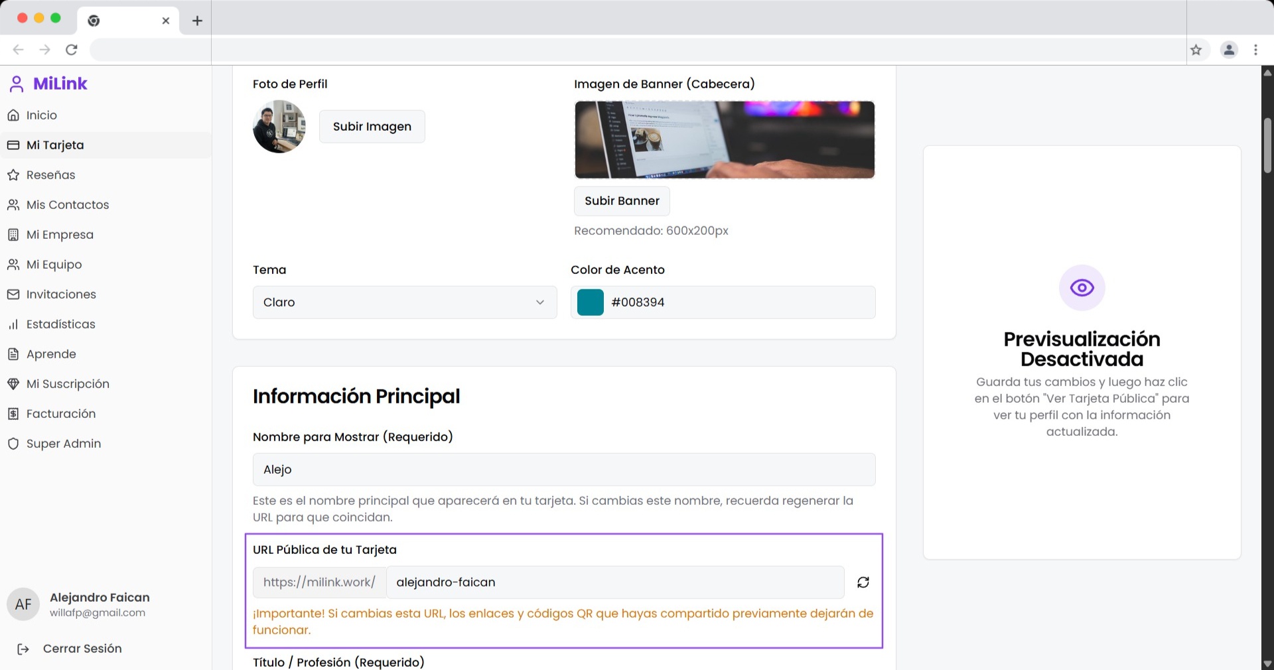Click the Reseñas star icon in sidebar

[13, 175]
